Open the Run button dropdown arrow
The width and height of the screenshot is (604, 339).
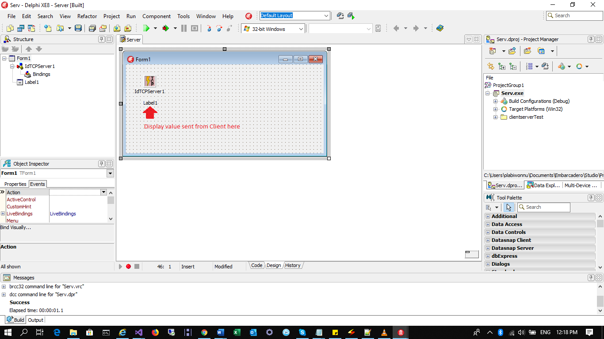[155, 28]
